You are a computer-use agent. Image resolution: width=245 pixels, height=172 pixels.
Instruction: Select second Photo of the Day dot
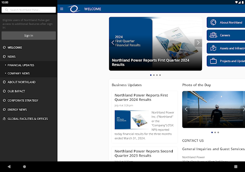click(x=215, y=132)
